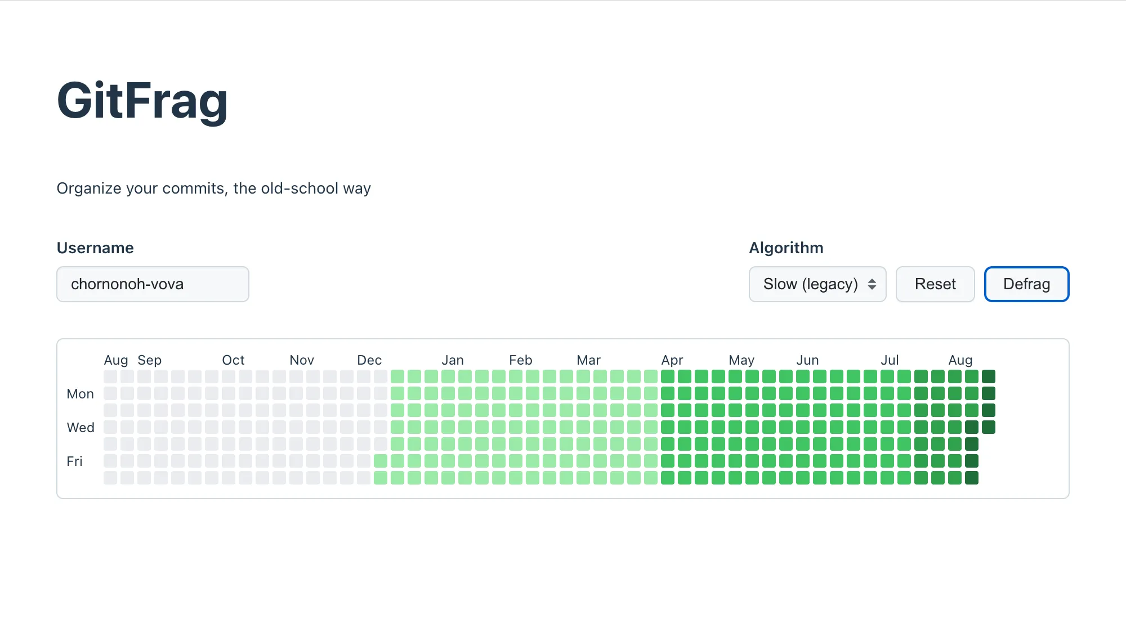
Task: Click the tagline below the GitFrag title
Action: click(x=213, y=188)
